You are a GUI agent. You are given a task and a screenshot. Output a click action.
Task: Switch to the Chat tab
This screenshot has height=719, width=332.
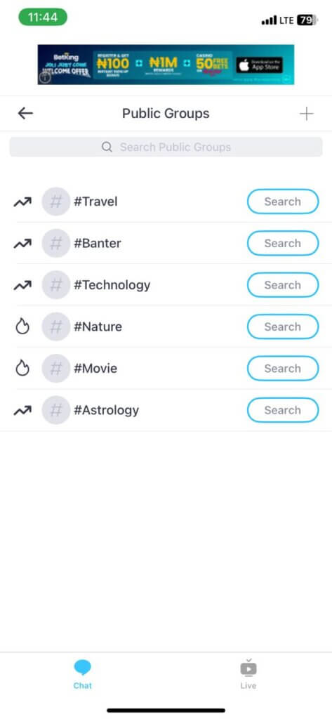coord(83,675)
